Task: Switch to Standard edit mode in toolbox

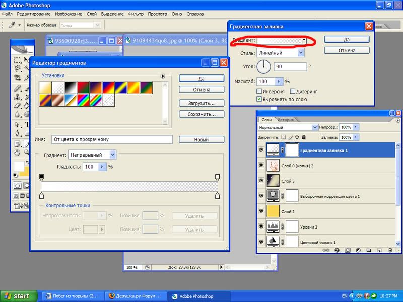Action: [x=17, y=185]
